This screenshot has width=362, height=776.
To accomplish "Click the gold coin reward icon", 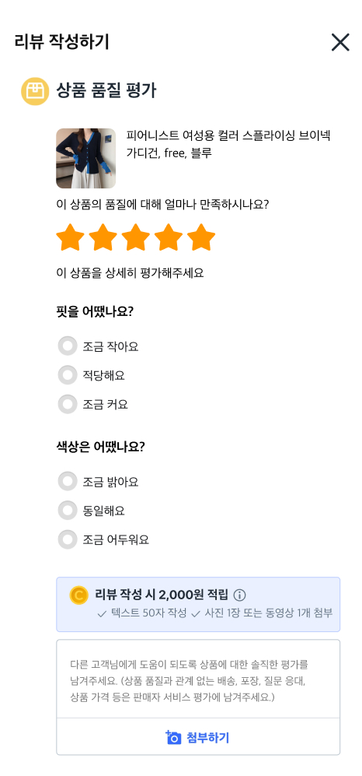I will (x=79, y=595).
